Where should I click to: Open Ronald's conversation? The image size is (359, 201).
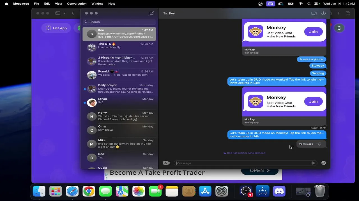[119, 75]
